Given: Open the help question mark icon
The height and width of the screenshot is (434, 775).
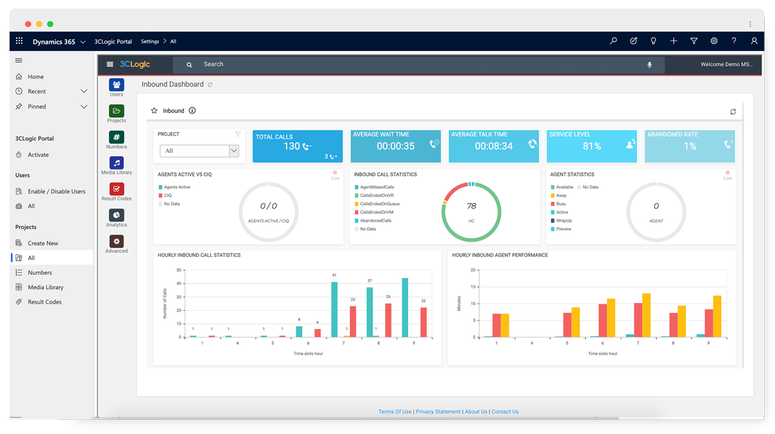Looking at the screenshot, I should 734,41.
